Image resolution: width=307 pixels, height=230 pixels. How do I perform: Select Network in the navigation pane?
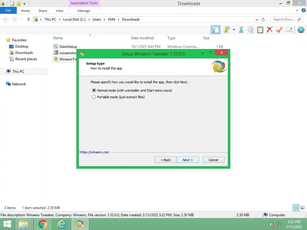[19, 84]
